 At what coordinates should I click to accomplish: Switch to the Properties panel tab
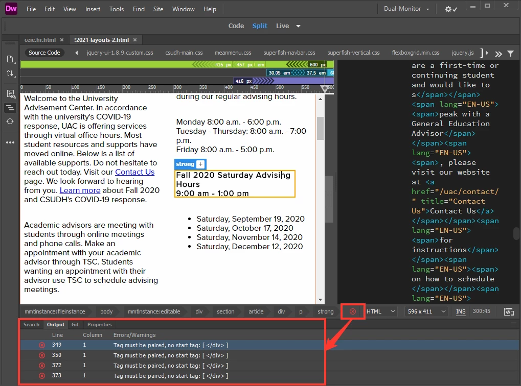(99, 325)
